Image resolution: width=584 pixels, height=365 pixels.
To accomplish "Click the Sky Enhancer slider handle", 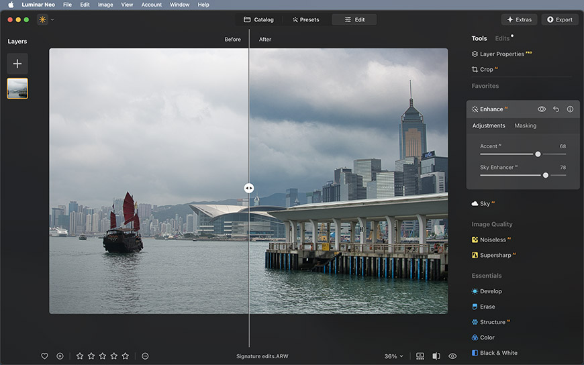I will [546, 175].
